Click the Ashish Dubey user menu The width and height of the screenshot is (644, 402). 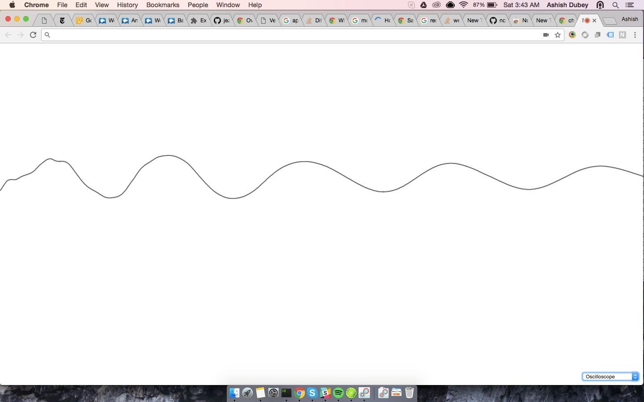pyautogui.click(x=567, y=5)
